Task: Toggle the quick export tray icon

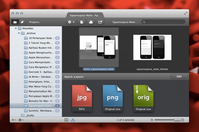Action: (x=73, y=120)
